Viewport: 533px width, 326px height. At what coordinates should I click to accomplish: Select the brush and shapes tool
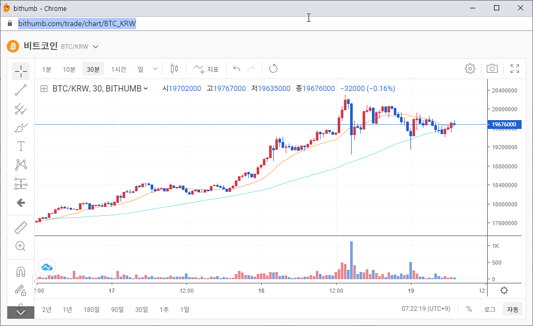tap(21, 127)
